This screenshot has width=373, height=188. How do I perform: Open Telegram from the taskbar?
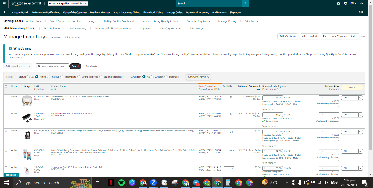[x=196, y=183]
